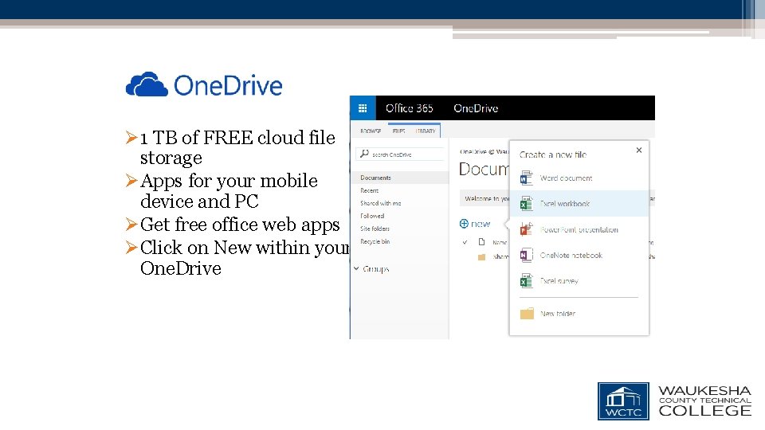Click the New folder icon

[x=527, y=314]
